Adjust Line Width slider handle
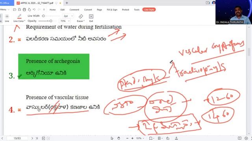This screenshot has width=252, height=141. (43, 16)
